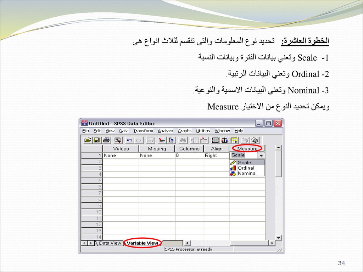Screen dimensions: 363x272
Task: Close the SPSS Data Editor window
Action: tap(278, 123)
